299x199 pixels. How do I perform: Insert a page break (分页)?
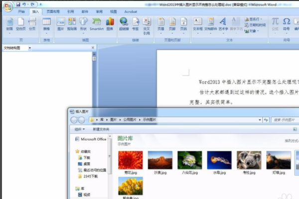point(32,25)
